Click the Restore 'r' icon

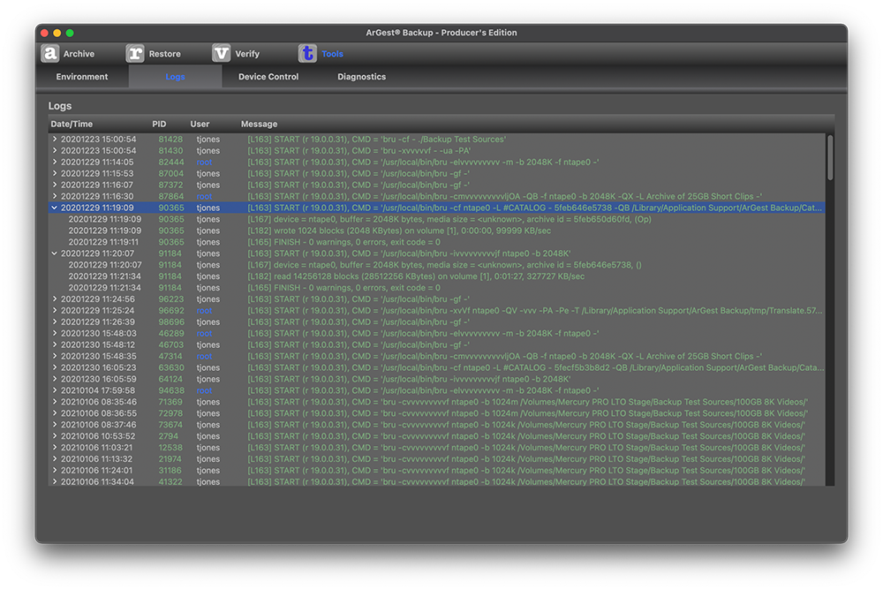(135, 54)
